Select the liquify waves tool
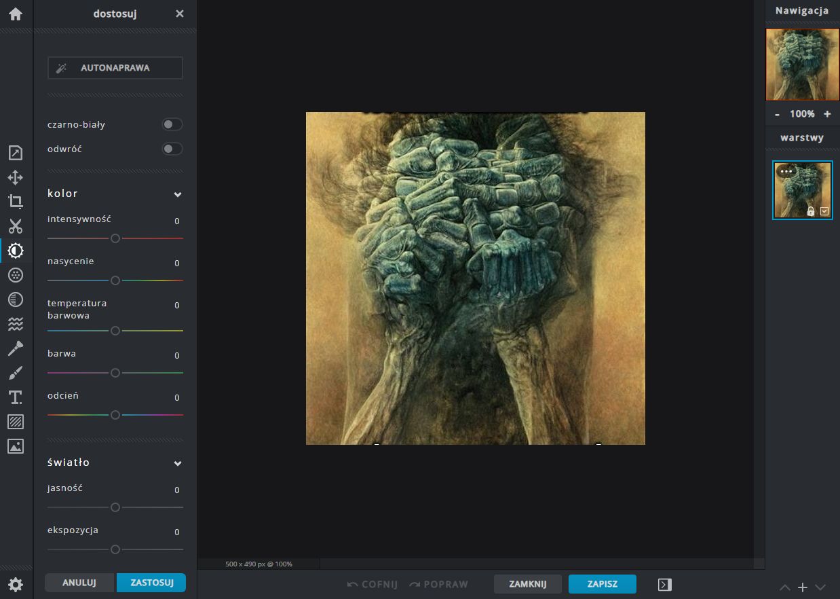The width and height of the screenshot is (840, 599). tap(16, 324)
